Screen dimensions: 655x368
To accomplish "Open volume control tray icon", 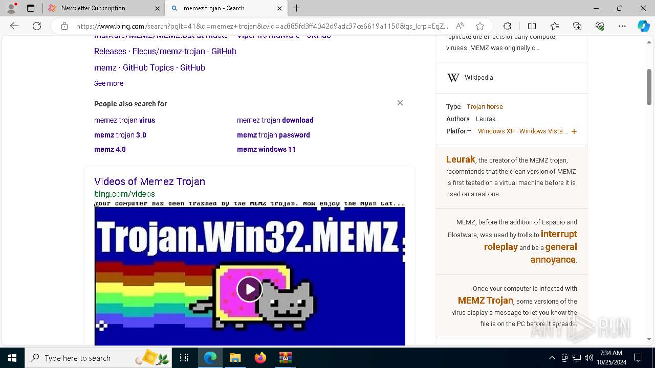I will coord(588,358).
